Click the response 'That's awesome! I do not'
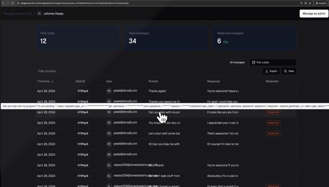The width and height of the screenshot is (329, 187). pos(222,134)
